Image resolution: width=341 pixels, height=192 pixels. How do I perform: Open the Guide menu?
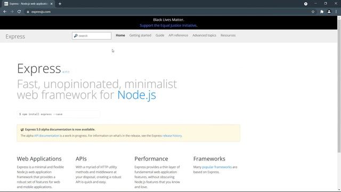160,35
